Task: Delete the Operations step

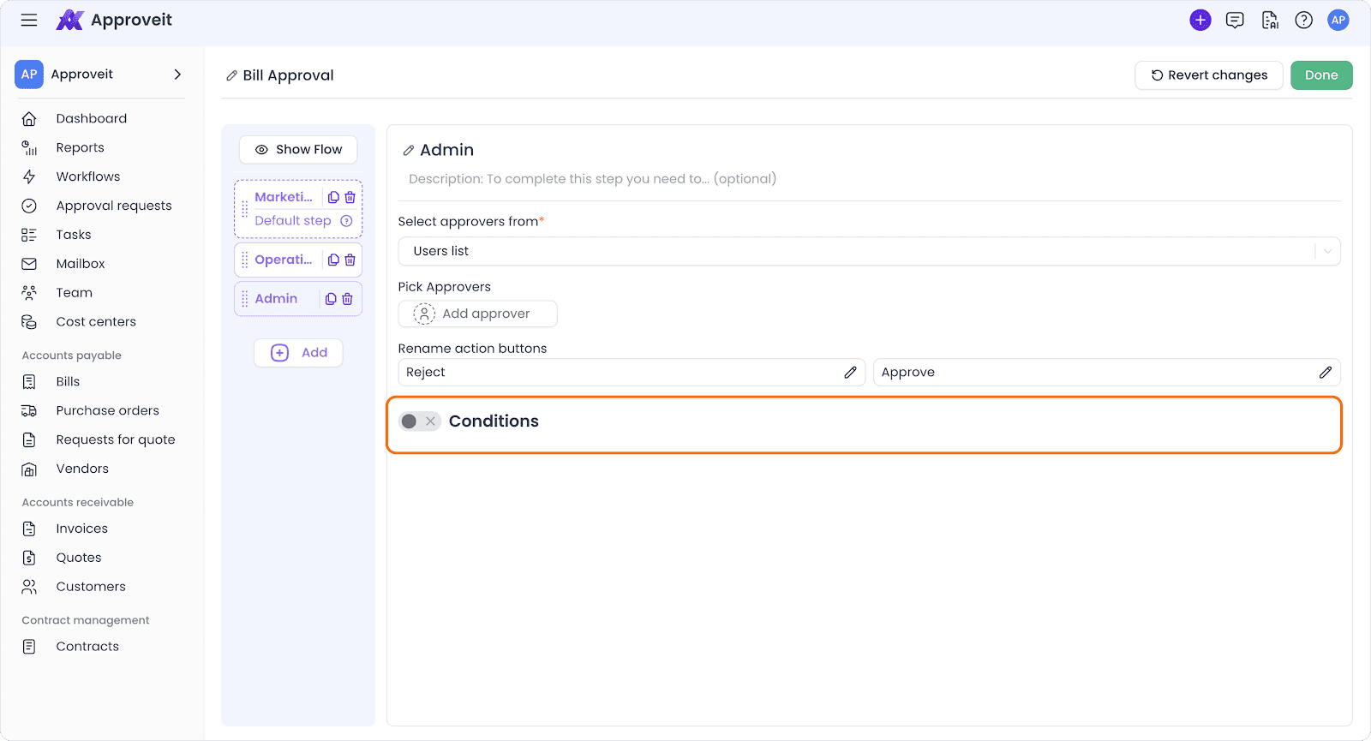Action: tap(350, 260)
